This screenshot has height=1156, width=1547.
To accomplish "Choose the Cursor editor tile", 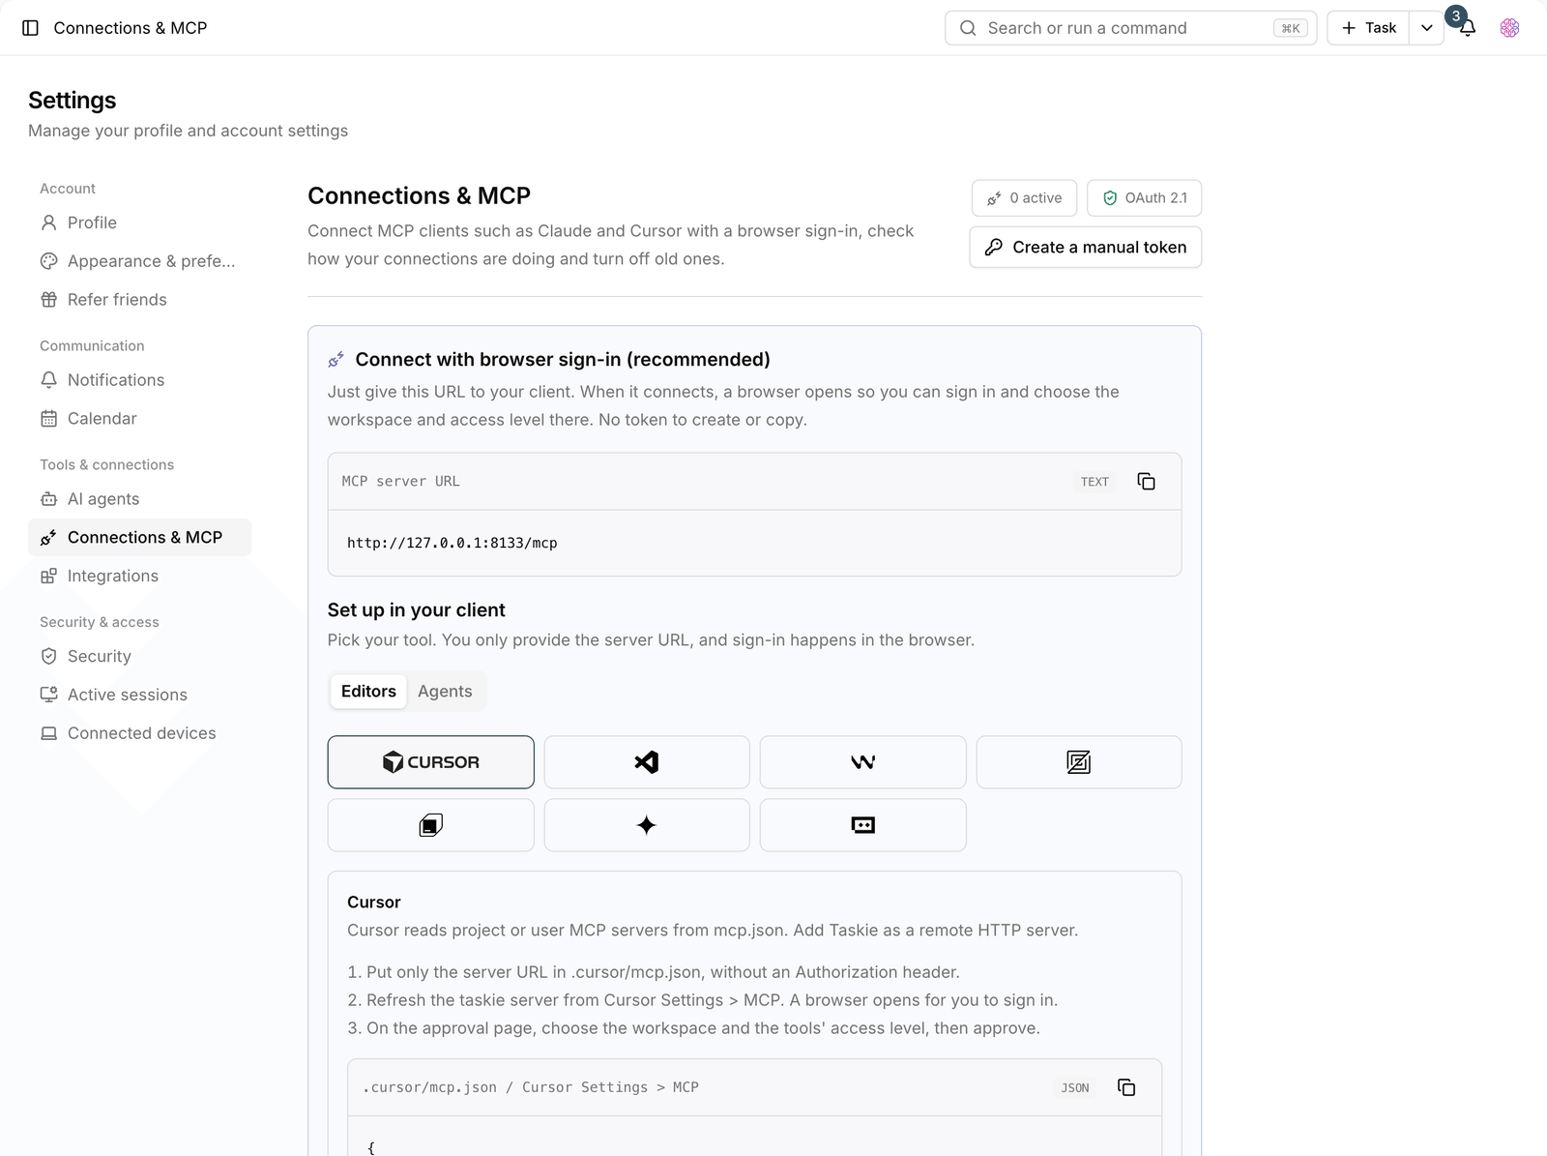I will [x=430, y=762].
